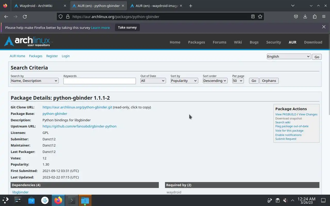Image resolution: width=330 pixels, height=206 pixels.
Task: Open the upstream GitHub gbinder-python link
Action: (79, 126)
